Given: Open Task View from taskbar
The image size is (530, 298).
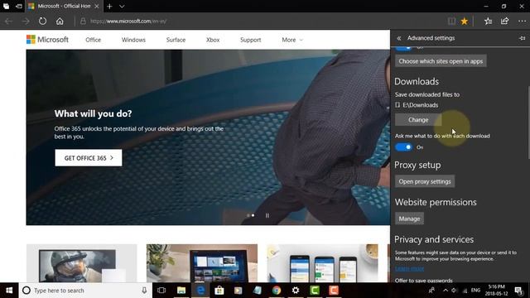Looking at the screenshot, I should (x=161, y=291).
